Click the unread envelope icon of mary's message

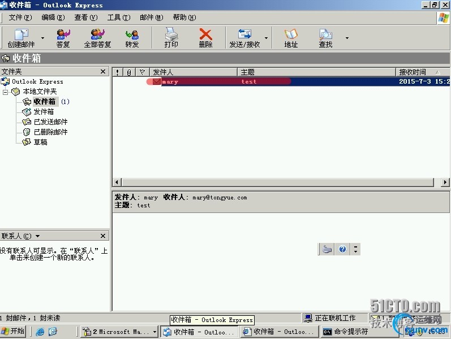pos(157,81)
